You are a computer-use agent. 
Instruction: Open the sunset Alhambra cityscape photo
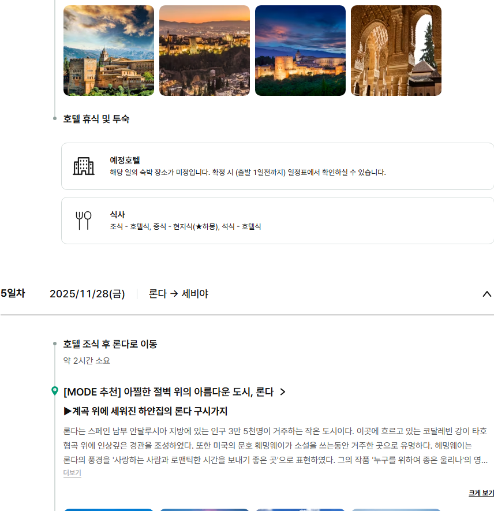(204, 51)
